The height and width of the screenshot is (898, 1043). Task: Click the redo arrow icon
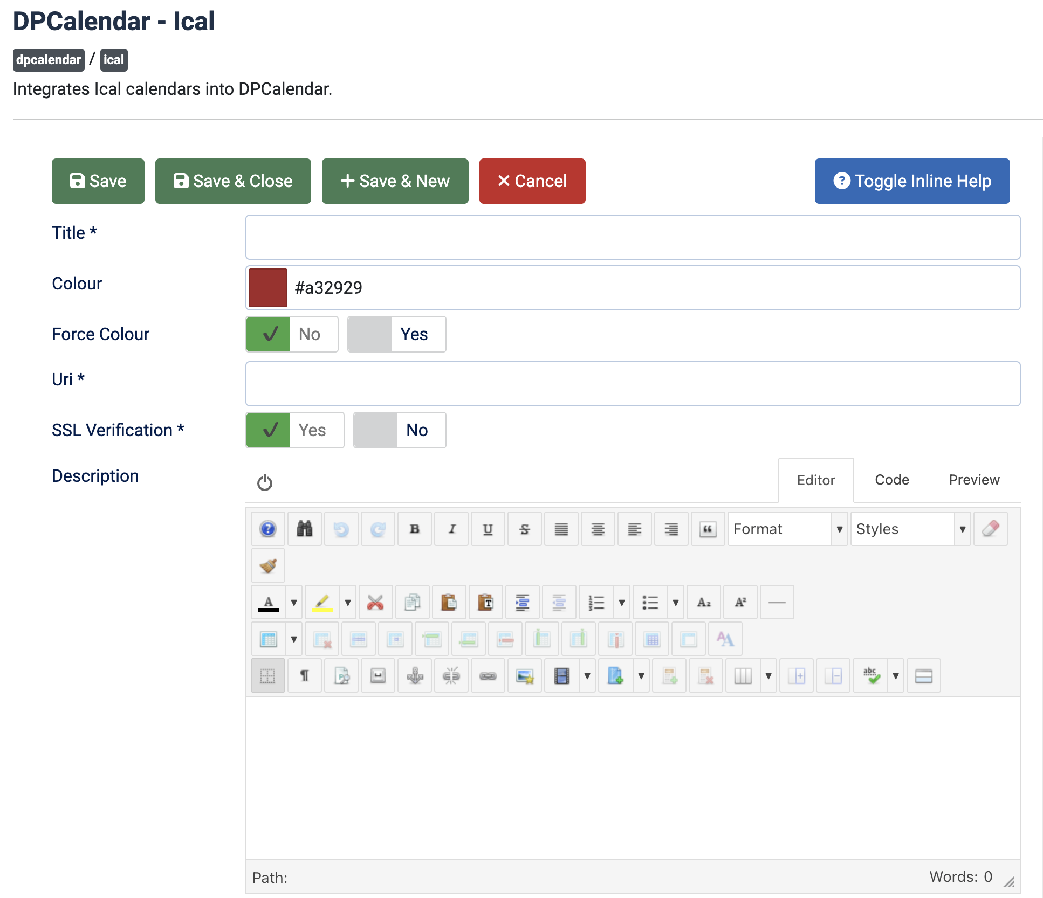(378, 529)
